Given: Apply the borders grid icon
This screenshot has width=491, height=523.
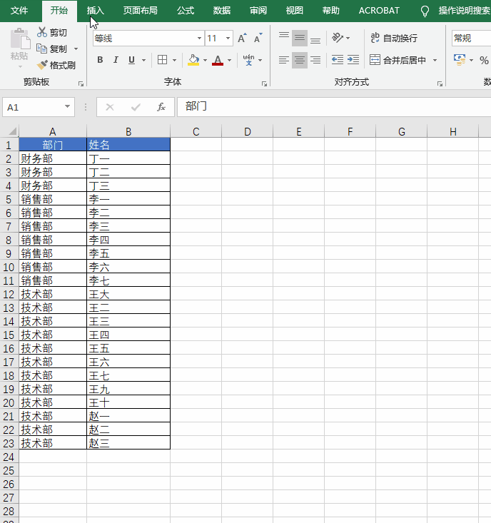Looking at the screenshot, I should click(x=163, y=60).
